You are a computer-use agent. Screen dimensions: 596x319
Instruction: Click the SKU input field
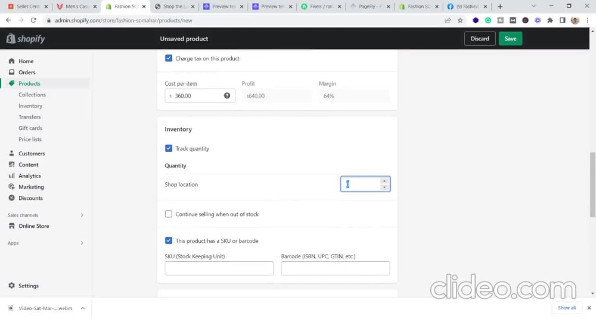coord(219,268)
